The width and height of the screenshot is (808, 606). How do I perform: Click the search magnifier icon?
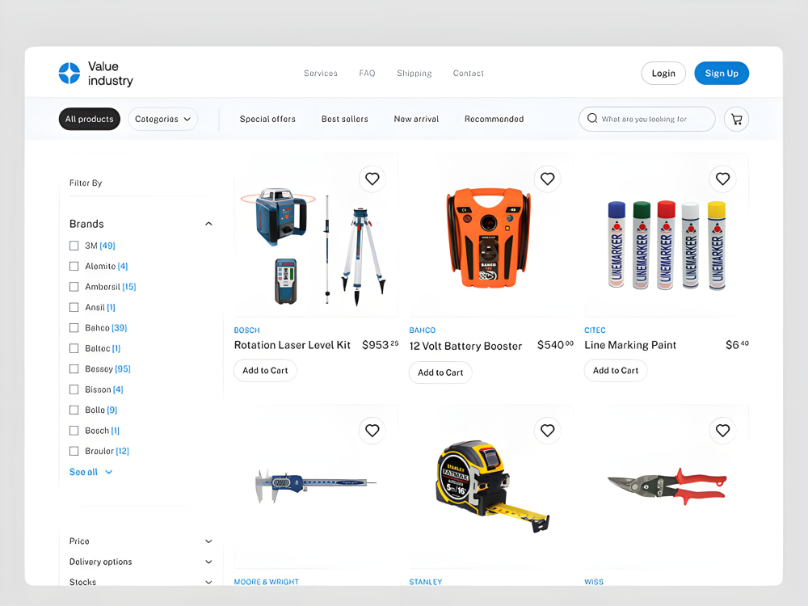[x=592, y=119]
